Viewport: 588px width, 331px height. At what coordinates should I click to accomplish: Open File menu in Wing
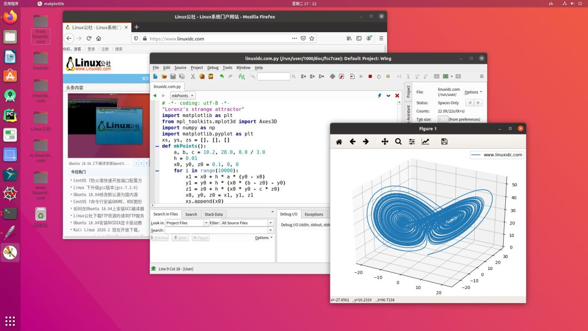click(156, 68)
